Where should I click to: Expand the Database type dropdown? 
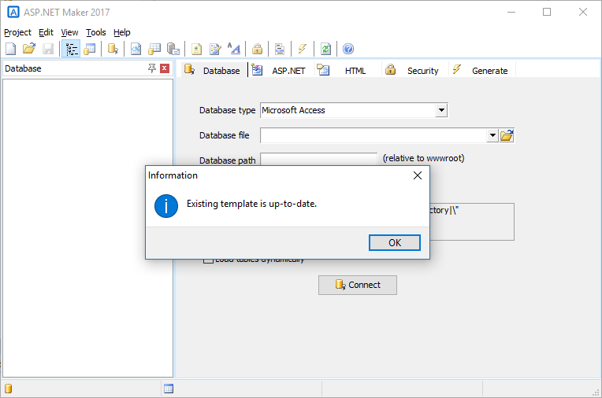pyautogui.click(x=441, y=110)
